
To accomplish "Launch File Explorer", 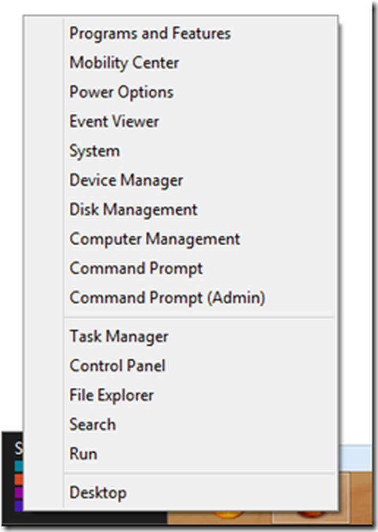I will coord(111,395).
